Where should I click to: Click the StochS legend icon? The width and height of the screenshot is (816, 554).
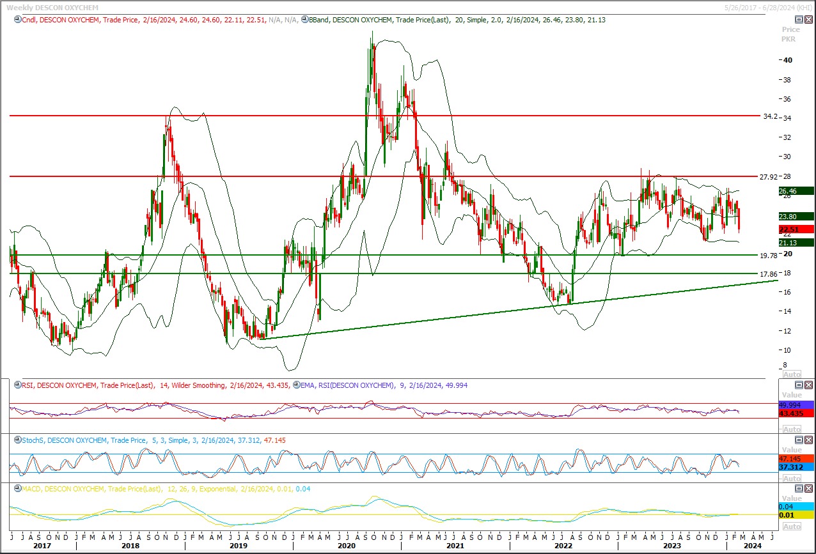(x=17, y=440)
